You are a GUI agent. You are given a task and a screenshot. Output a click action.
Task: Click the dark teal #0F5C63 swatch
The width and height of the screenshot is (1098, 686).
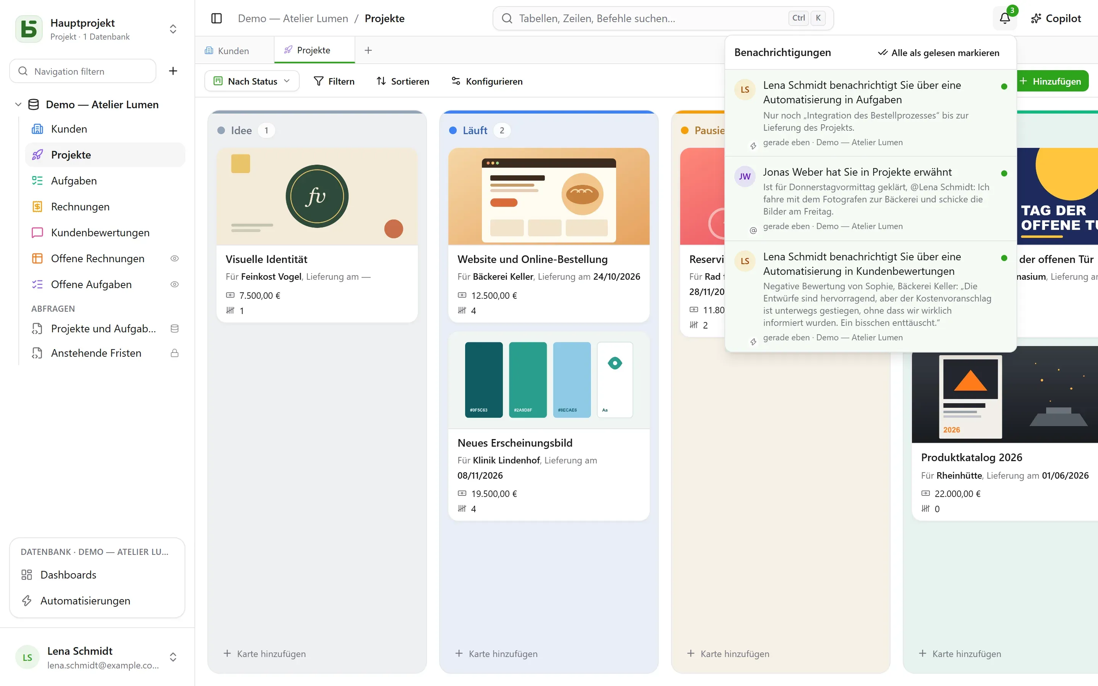pyautogui.click(x=484, y=380)
